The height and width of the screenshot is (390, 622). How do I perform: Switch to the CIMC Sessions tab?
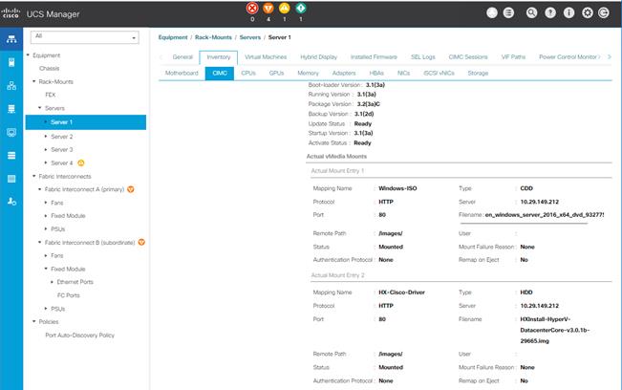(x=468, y=57)
